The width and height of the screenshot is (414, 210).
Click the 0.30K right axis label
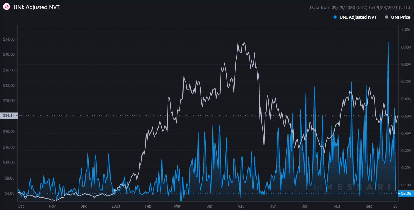click(406, 151)
